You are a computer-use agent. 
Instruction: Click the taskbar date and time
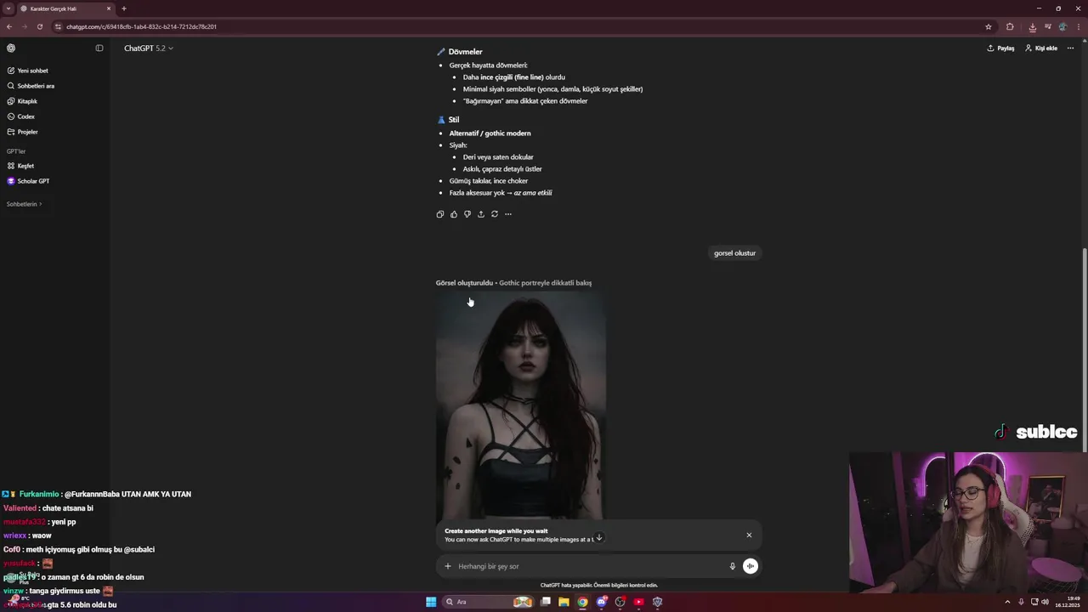point(1068,602)
